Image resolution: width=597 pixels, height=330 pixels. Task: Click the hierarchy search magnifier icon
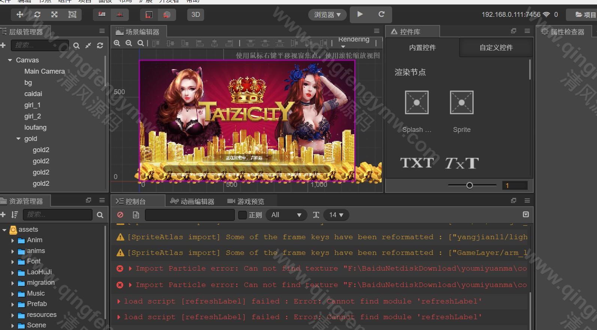coord(76,46)
